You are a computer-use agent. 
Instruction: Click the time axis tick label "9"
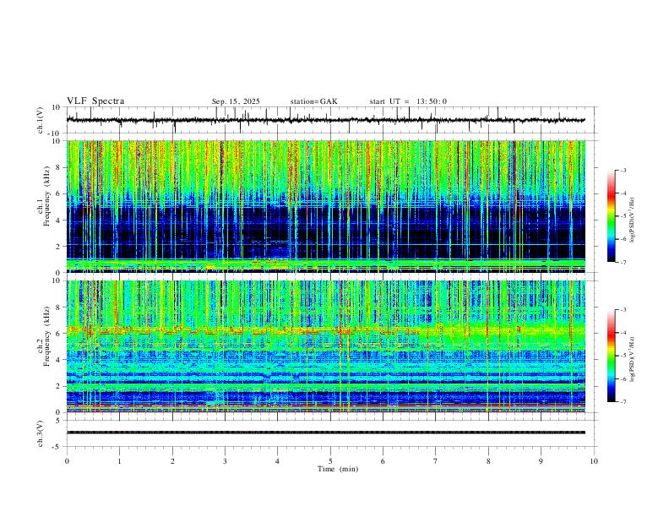(541, 461)
